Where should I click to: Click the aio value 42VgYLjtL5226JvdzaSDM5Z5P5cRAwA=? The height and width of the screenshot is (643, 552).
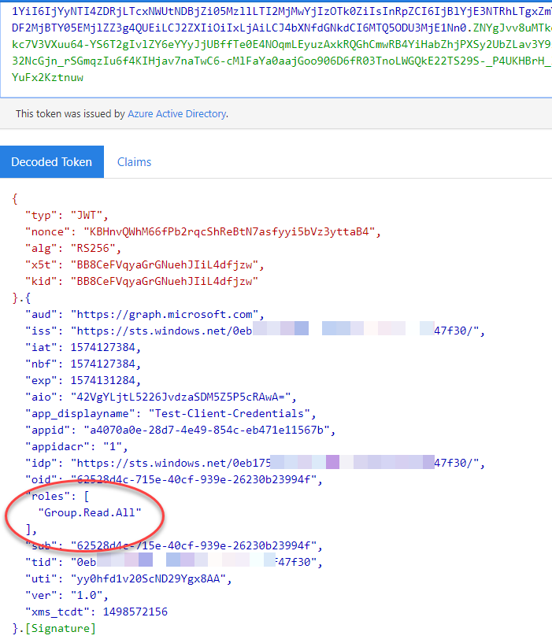180,397
